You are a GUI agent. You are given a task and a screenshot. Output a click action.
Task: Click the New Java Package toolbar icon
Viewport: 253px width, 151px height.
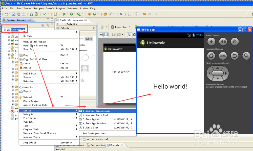point(90,14)
